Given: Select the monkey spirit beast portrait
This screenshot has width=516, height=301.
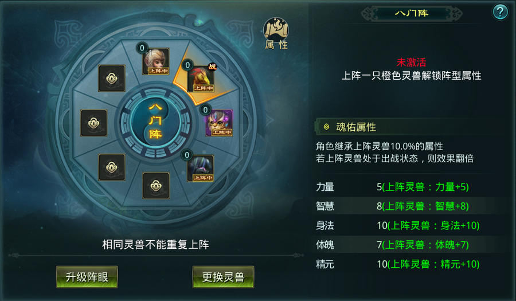Looking at the screenshot, I should 156,61.
